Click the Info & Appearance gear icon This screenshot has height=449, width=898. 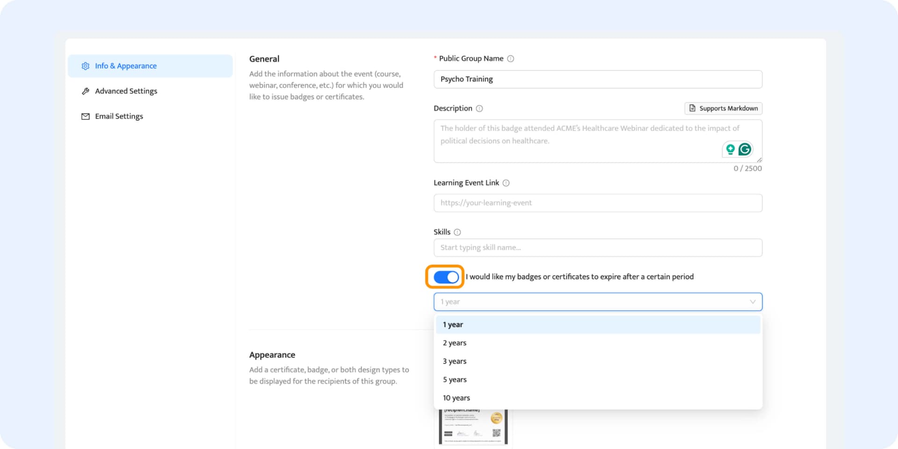tap(85, 66)
